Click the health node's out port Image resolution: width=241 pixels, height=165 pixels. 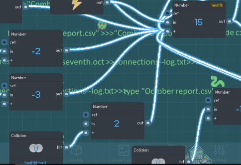[x=230, y=21]
